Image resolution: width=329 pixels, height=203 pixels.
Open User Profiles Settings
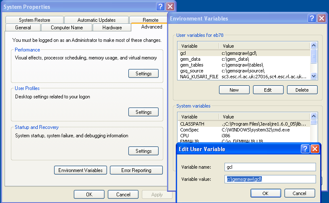point(144,112)
